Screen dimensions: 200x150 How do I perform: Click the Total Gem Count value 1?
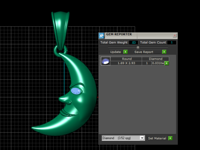coord(172,42)
